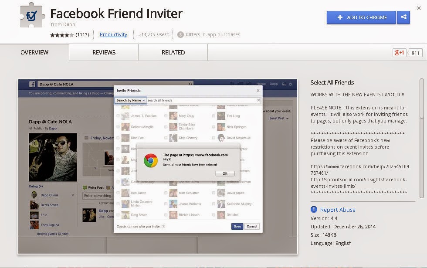
Task: Click the description panel scrollbar
Action: point(422,139)
